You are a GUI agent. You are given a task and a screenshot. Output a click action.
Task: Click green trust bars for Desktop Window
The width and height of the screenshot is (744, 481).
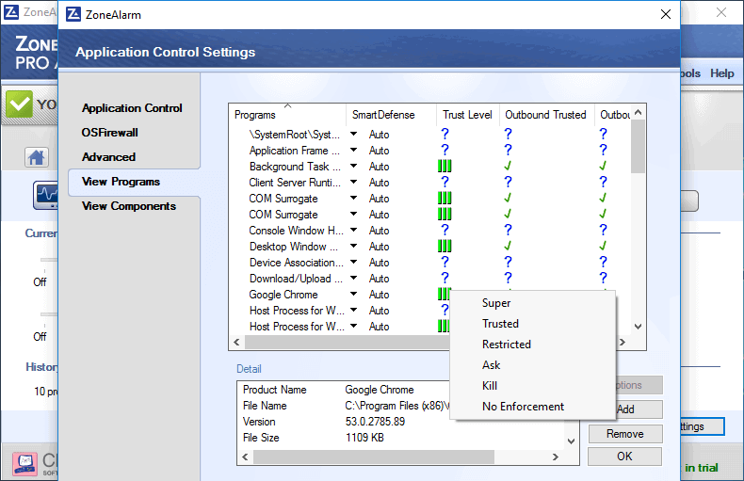point(445,247)
